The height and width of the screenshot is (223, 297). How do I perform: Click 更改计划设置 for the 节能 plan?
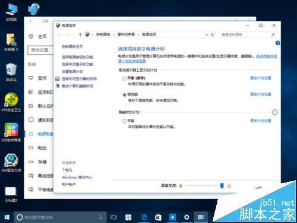(x=261, y=121)
